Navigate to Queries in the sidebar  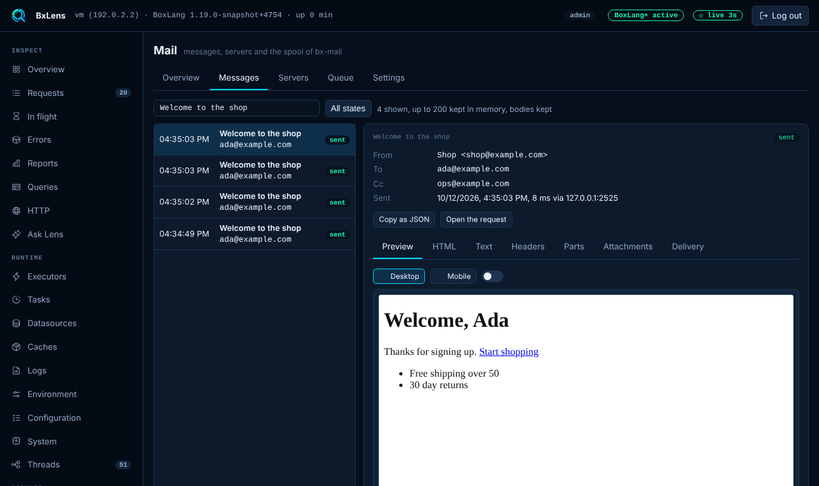71,187
